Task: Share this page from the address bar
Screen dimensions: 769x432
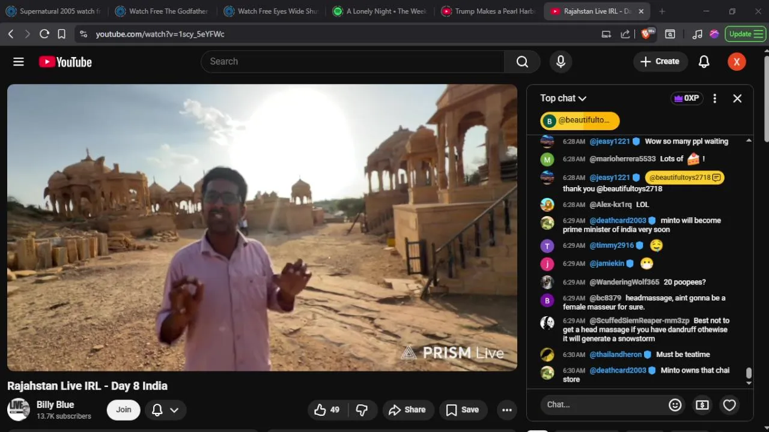Action: [x=625, y=34]
